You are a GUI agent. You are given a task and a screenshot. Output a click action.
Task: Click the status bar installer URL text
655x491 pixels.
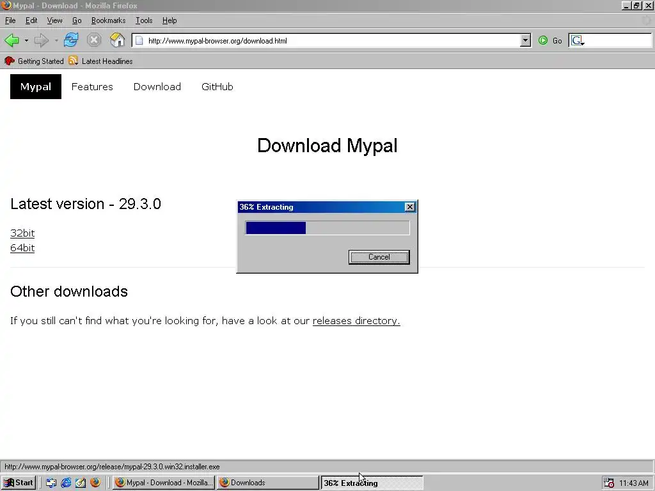112,467
